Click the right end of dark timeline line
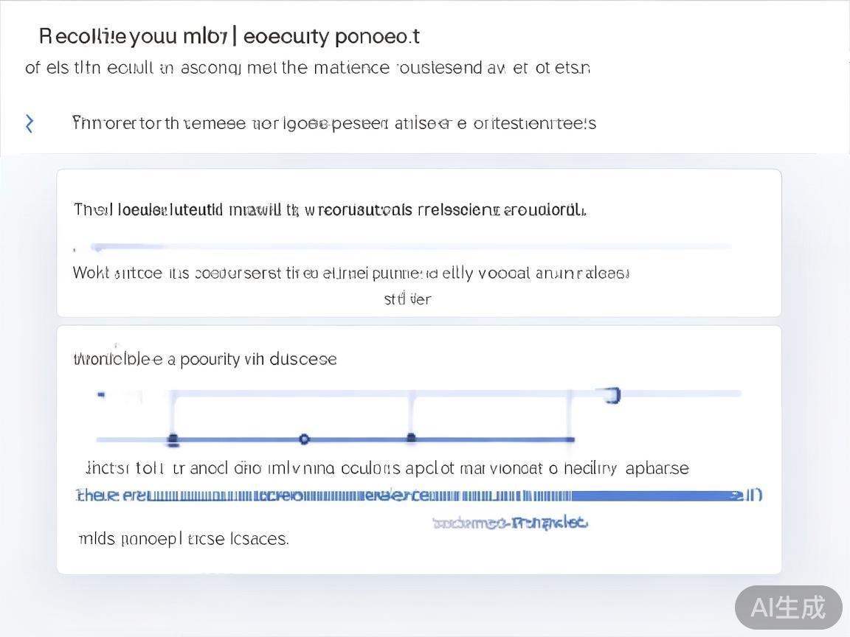The width and height of the screenshot is (850, 637). (571, 439)
